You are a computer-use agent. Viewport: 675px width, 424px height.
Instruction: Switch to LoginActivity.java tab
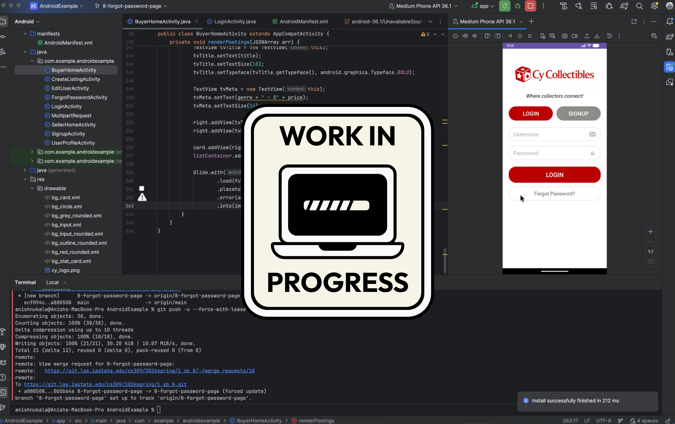click(x=235, y=21)
